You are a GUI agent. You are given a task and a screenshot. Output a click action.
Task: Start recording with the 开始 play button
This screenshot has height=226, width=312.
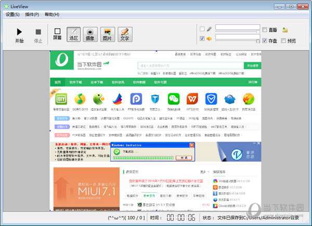[x=19, y=35]
